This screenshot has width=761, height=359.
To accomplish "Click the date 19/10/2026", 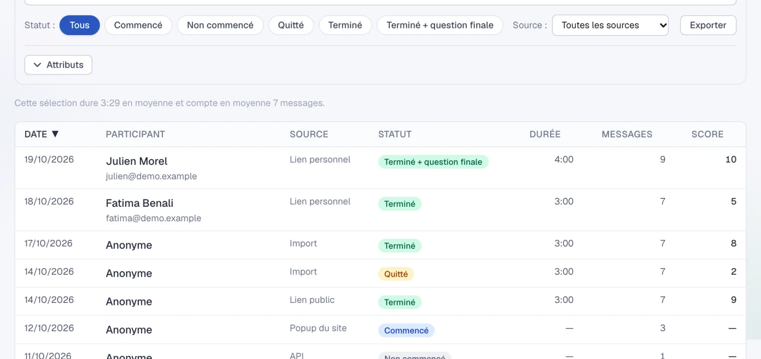I will (49, 160).
